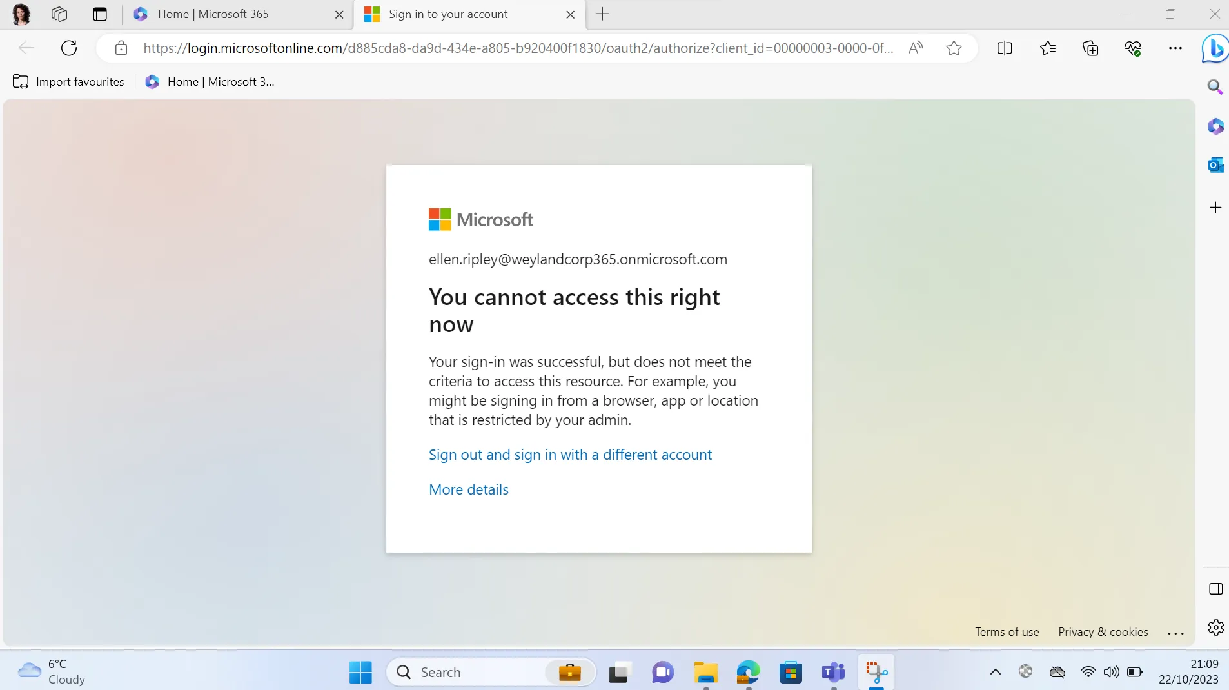Open a new browser tab

coord(602,14)
